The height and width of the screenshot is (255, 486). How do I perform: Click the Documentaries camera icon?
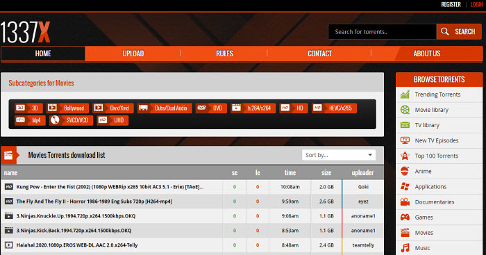405,202
